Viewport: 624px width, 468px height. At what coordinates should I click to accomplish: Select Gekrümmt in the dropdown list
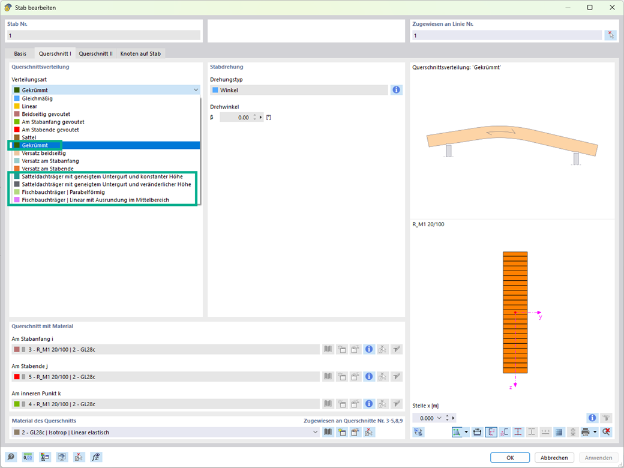106,145
